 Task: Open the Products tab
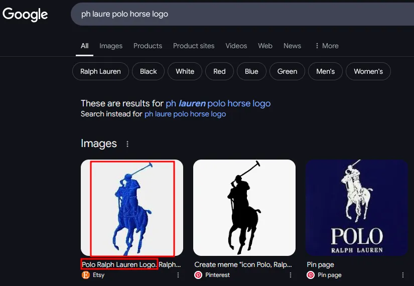[x=148, y=46]
